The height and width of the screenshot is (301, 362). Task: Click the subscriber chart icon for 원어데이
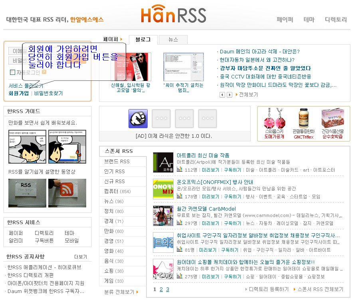point(179,276)
